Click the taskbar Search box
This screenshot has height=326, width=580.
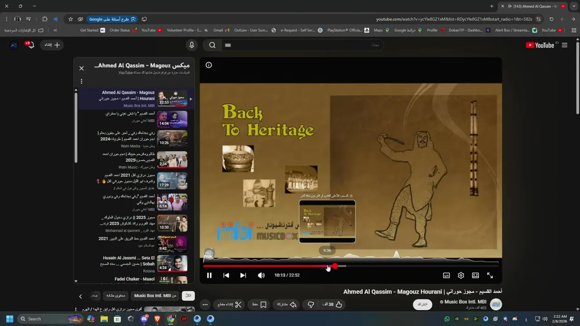51,319
